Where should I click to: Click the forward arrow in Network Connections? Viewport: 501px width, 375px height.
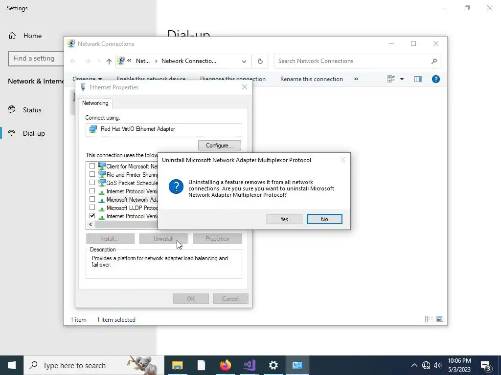point(88,61)
